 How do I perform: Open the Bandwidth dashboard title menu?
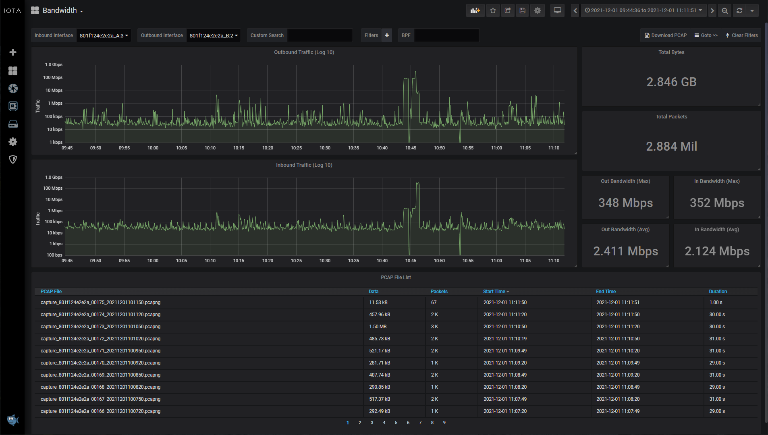[60, 10]
